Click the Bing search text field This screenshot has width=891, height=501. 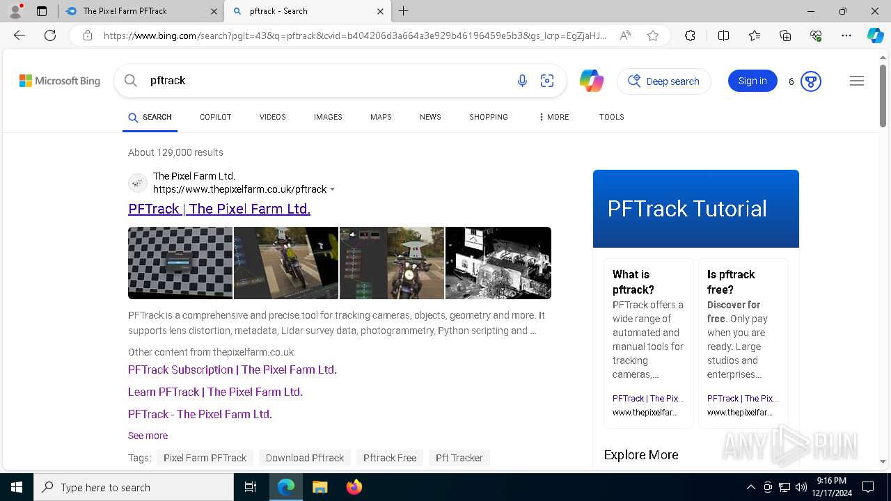pos(327,81)
